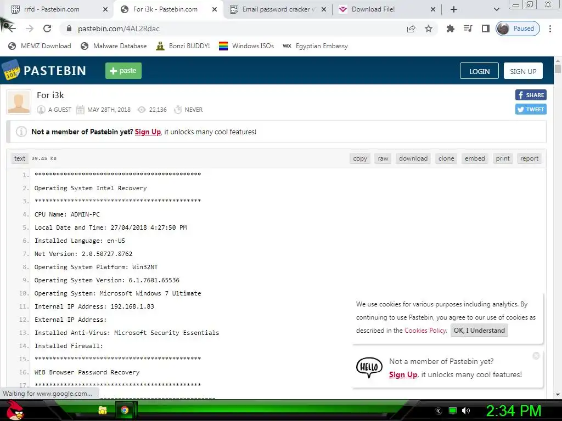Print the paste
The width and height of the screenshot is (562, 421).
(x=503, y=158)
